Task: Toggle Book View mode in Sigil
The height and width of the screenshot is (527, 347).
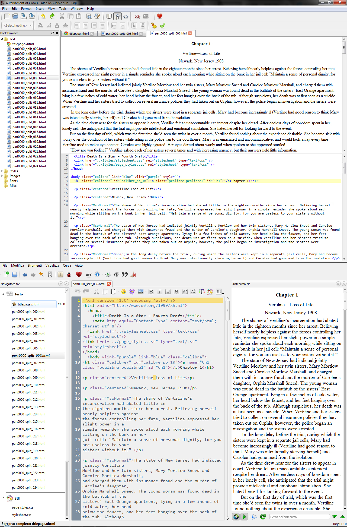Action: [109, 17]
